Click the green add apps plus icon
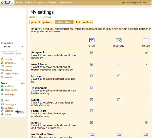Image resolution: width=152 pixels, height=138 pixels. [2, 94]
